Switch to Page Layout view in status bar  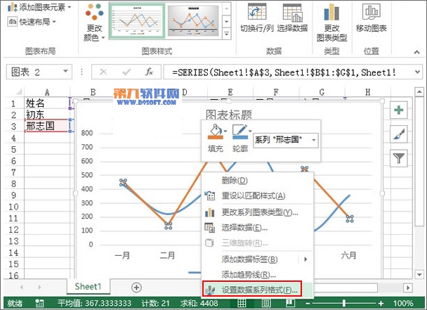click(266, 303)
